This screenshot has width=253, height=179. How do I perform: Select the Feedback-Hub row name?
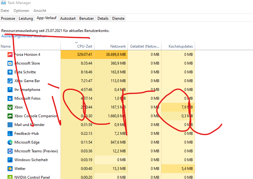[x=27, y=134]
